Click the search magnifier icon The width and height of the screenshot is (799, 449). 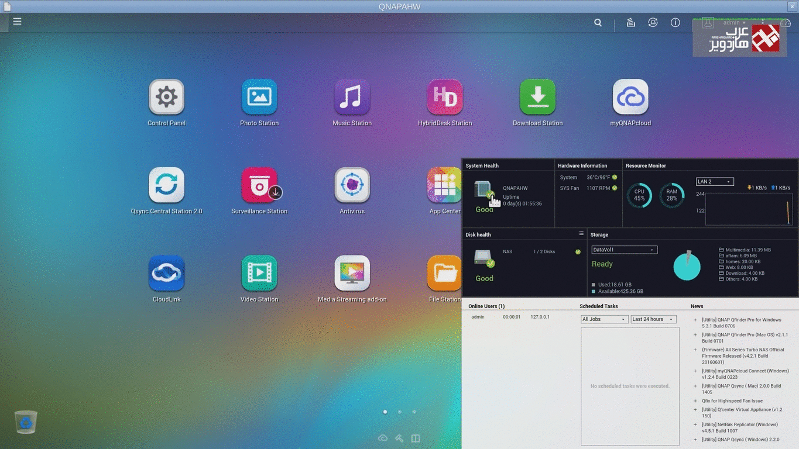tap(598, 23)
